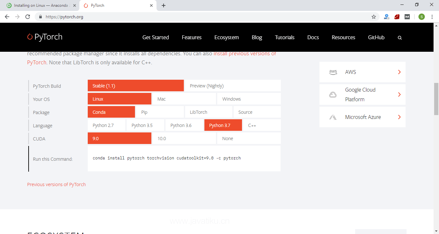This screenshot has height=234, width=439.
Task: Select Conda package option
Action: [x=111, y=112]
